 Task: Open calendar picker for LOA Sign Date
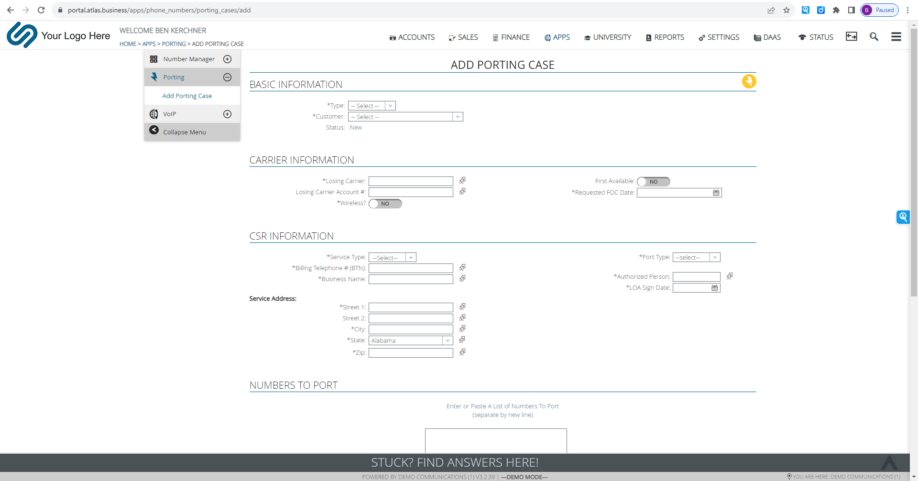click(x=714, y=288)
